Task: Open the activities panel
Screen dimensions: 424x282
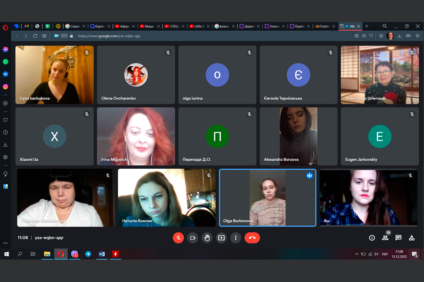Action: coord(412,238)
